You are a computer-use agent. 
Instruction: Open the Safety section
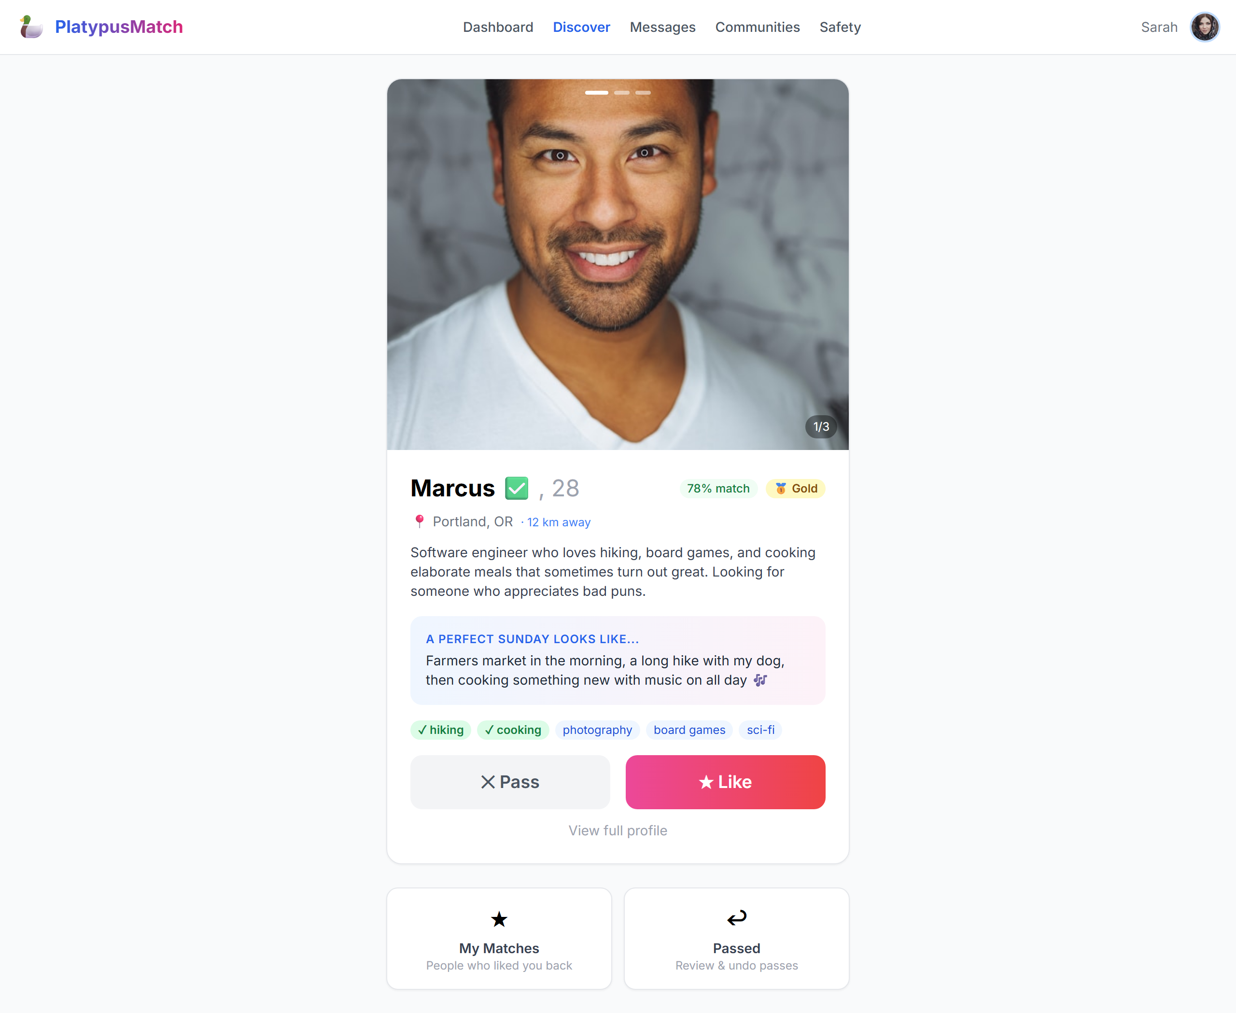[840, 28]
